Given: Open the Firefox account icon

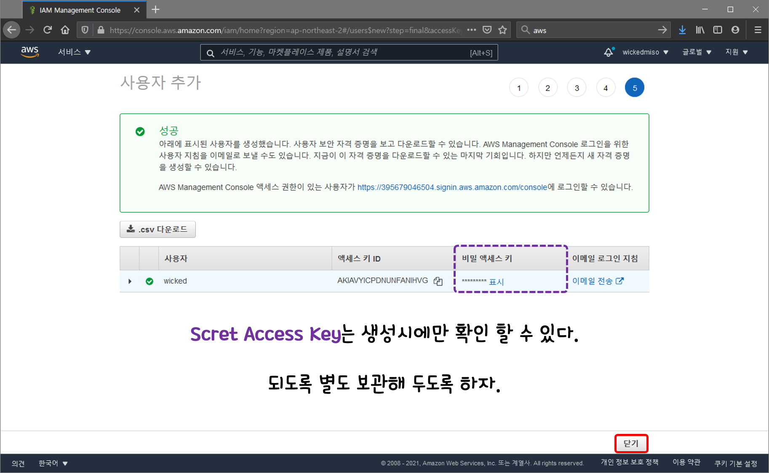Looking at the screenshot, I should (735, 30).
